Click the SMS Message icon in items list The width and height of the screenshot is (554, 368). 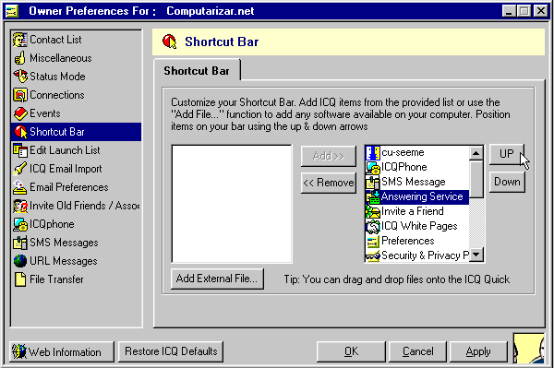(373, 182)
